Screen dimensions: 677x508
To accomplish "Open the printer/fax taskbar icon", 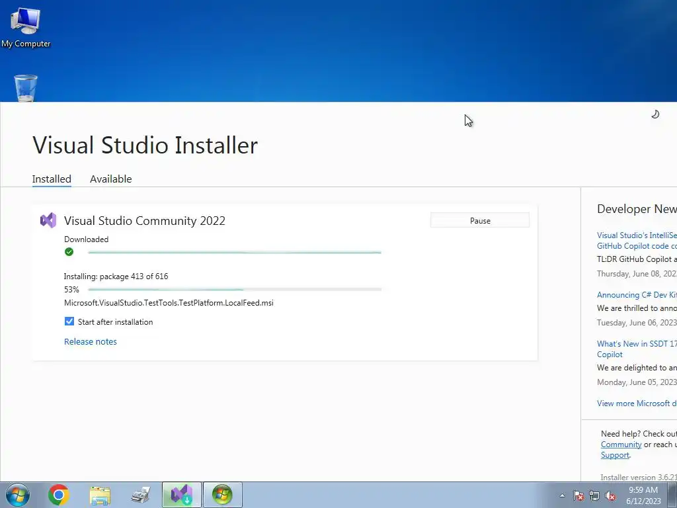I will coord(141,495).
